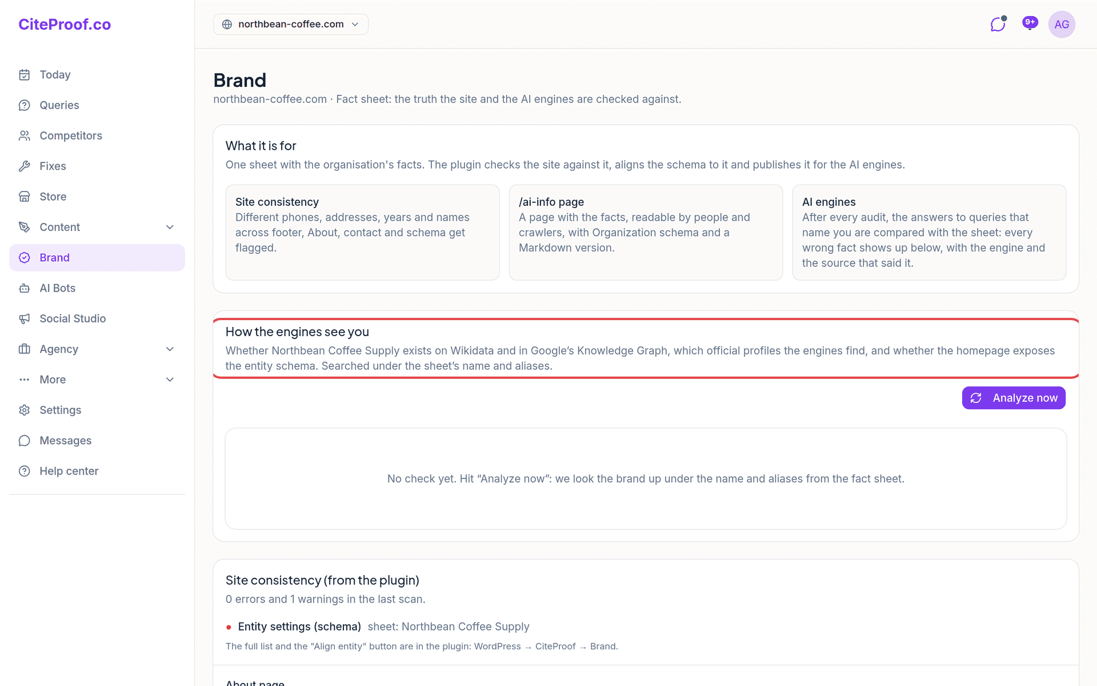Click the Analyze now button

(1014, 398)
